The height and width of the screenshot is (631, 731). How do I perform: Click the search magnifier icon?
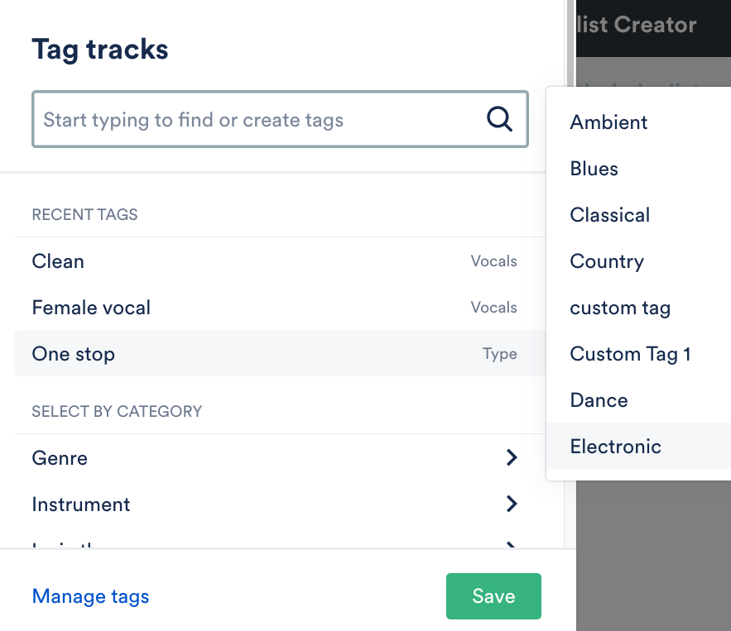coord(499,120)
